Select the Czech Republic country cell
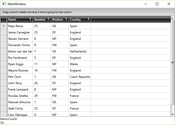Image resolution: width=175 pixels, height=125 pixels. pos(80,77)
